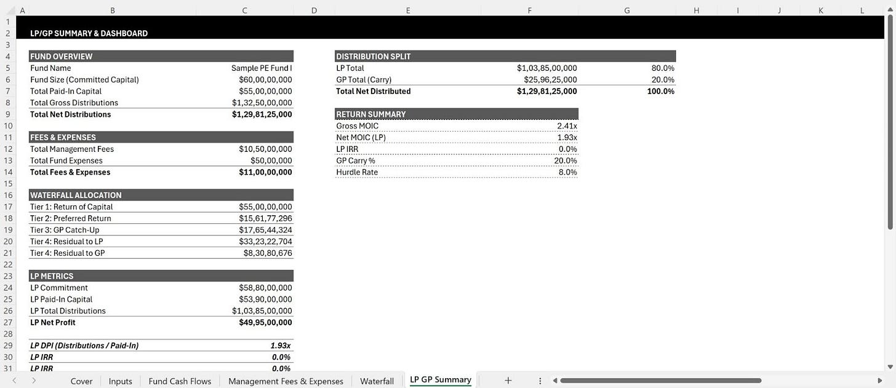Screen dimensions: 896x388
Task: Switch to the Inputs sheet tab
Action: 120,381
